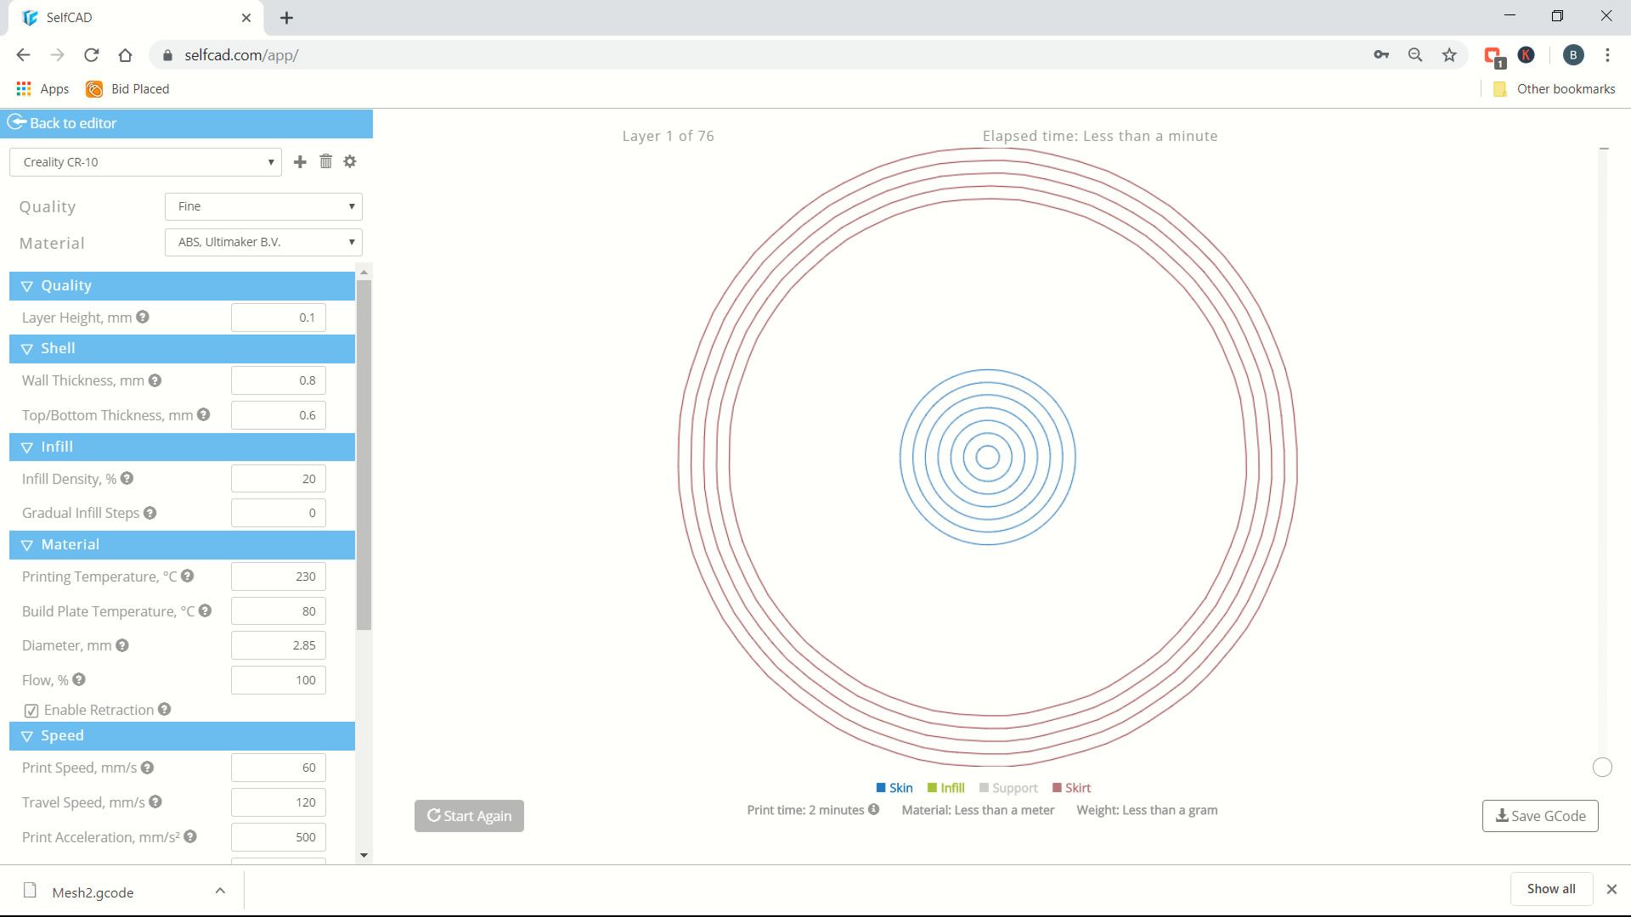Expand options for Mesh2.gcode download

220,890
